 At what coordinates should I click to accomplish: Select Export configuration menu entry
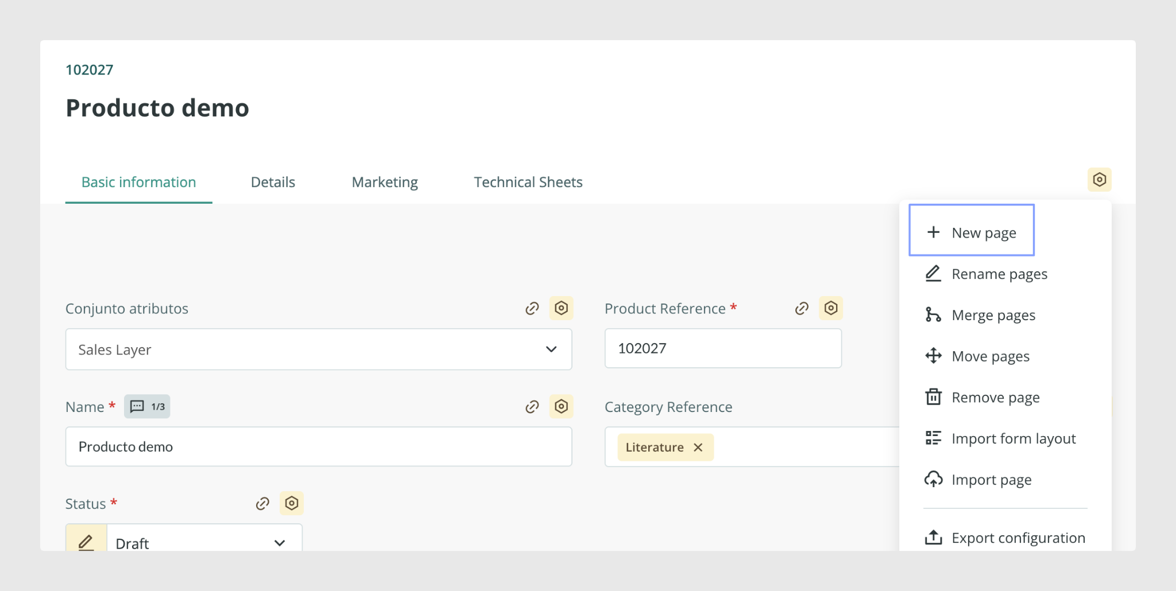[x=1005, y=538]
